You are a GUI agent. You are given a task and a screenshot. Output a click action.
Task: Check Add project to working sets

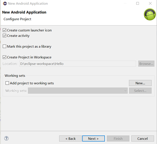click(x=7, y=83)
